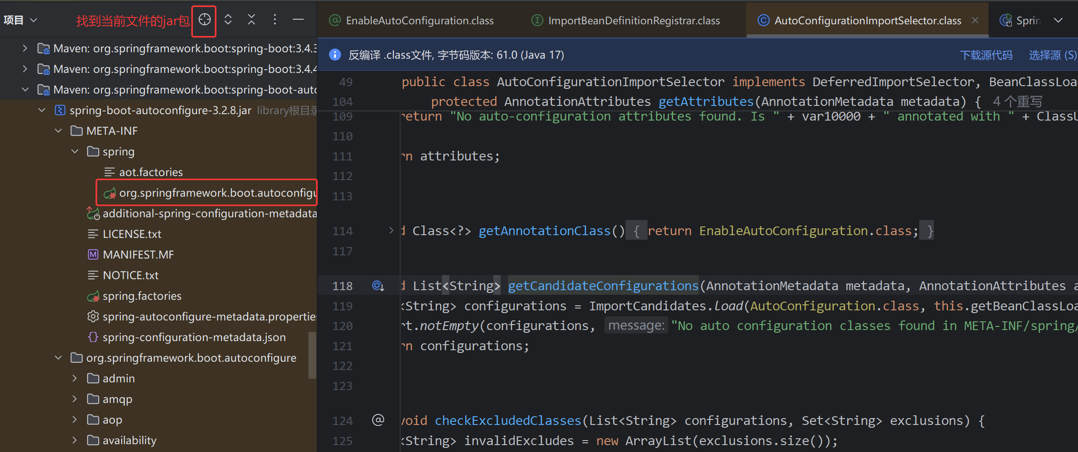Open spring-configuration-metadata.json file

point(194,337)
